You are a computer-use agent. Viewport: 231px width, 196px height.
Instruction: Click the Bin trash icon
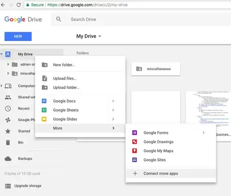coord(8,143)
